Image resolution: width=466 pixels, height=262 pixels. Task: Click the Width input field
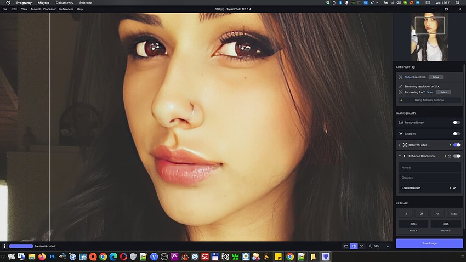pyautogui.click(x=413, y=224)
